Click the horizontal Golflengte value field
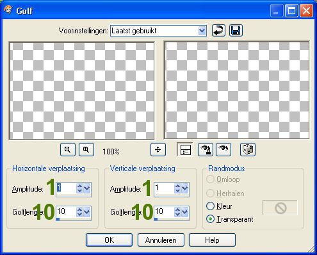This screenshot has width=317, height=255. pos(66,212)
